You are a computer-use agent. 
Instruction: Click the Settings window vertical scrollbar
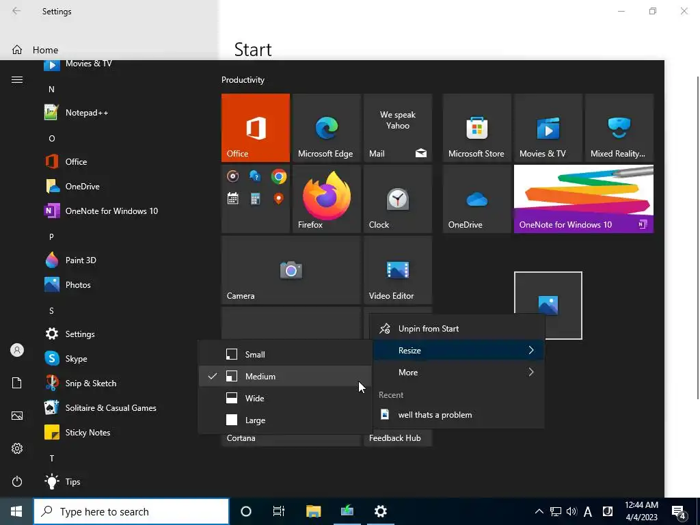click(697, 237)
